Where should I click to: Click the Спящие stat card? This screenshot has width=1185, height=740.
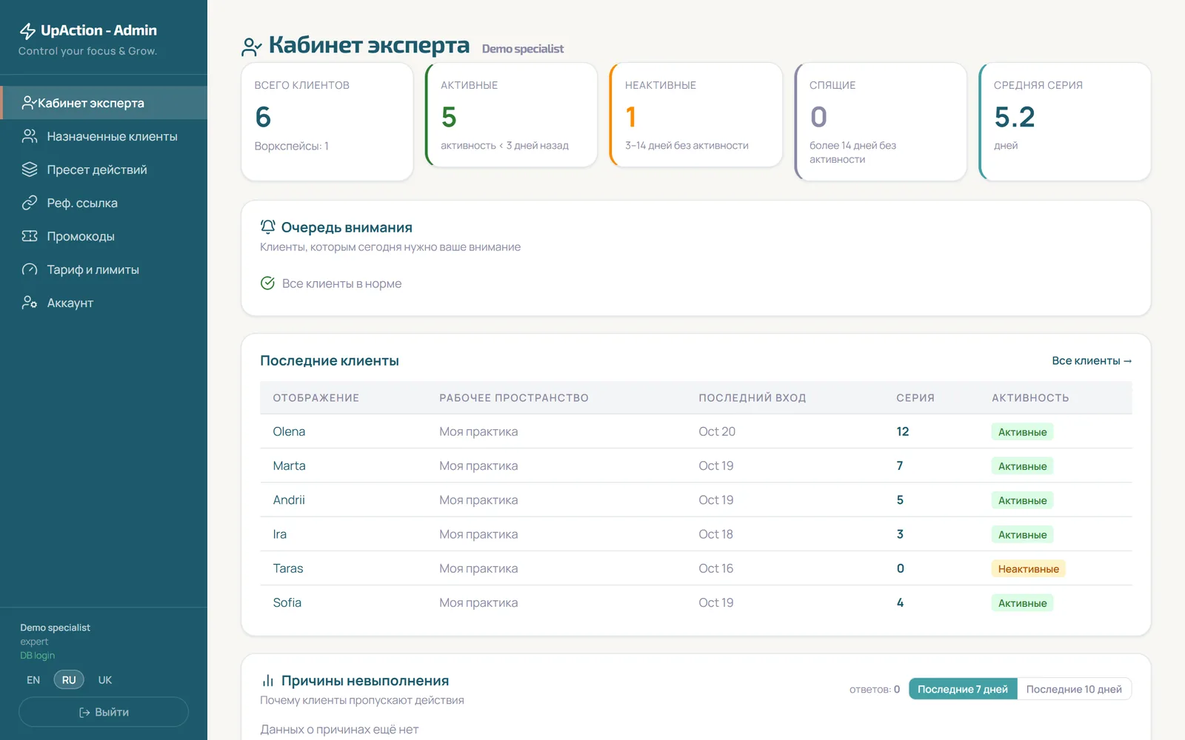pyautogui.click(x=881, y=121)
